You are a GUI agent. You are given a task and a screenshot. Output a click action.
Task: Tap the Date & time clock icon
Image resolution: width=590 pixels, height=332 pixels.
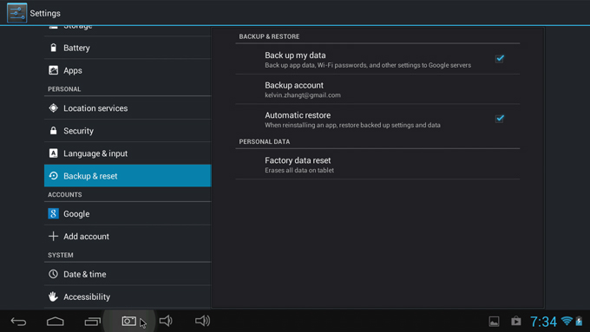coord(54,274)
